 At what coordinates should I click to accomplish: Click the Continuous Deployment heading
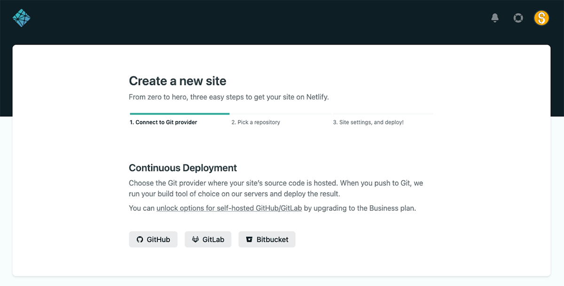[183, 168]
